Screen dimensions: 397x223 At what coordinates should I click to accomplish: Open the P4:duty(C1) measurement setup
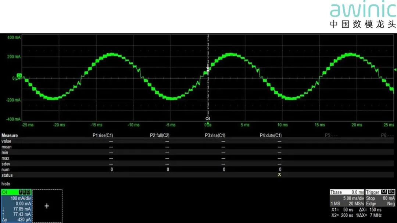pyautogui.click(x=271, y=135)
